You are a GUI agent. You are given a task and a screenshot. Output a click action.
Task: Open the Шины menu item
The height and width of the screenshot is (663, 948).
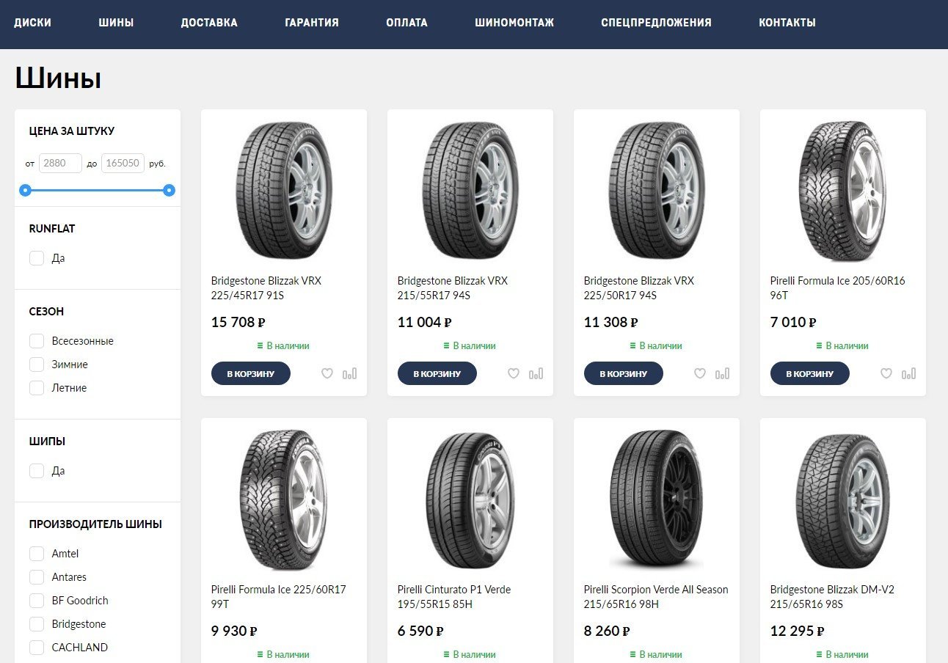tap(116, 23)
